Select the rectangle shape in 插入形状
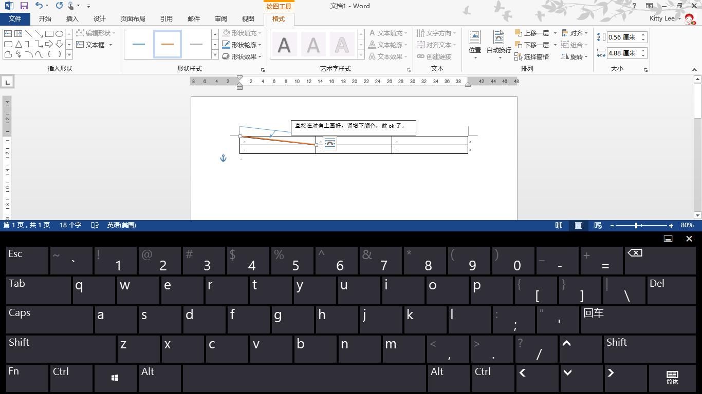The width and height of the screenshot is (702, 394). (49, 32)
